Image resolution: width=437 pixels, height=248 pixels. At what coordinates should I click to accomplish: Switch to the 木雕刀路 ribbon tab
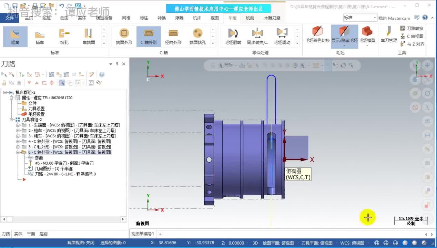[272, 18]
